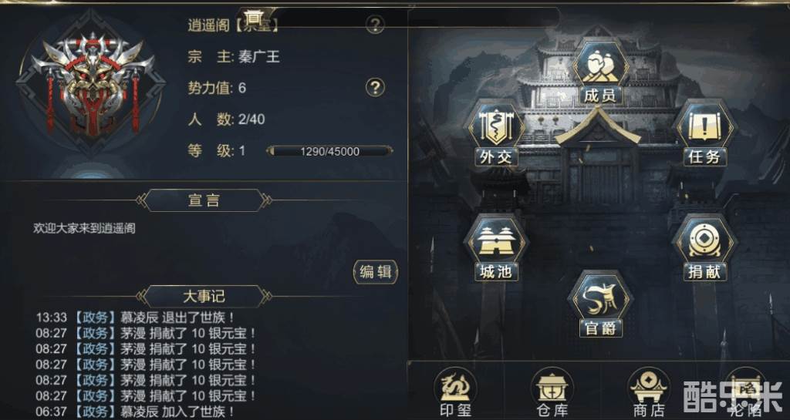Select the 大事记 chronicle header
790x420 pixels.
pos(204,296)
